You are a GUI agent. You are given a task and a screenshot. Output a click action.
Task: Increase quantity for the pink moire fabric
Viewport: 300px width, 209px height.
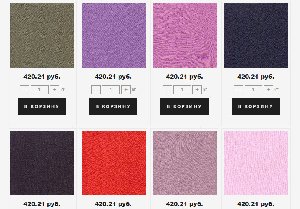click(197, 90)
